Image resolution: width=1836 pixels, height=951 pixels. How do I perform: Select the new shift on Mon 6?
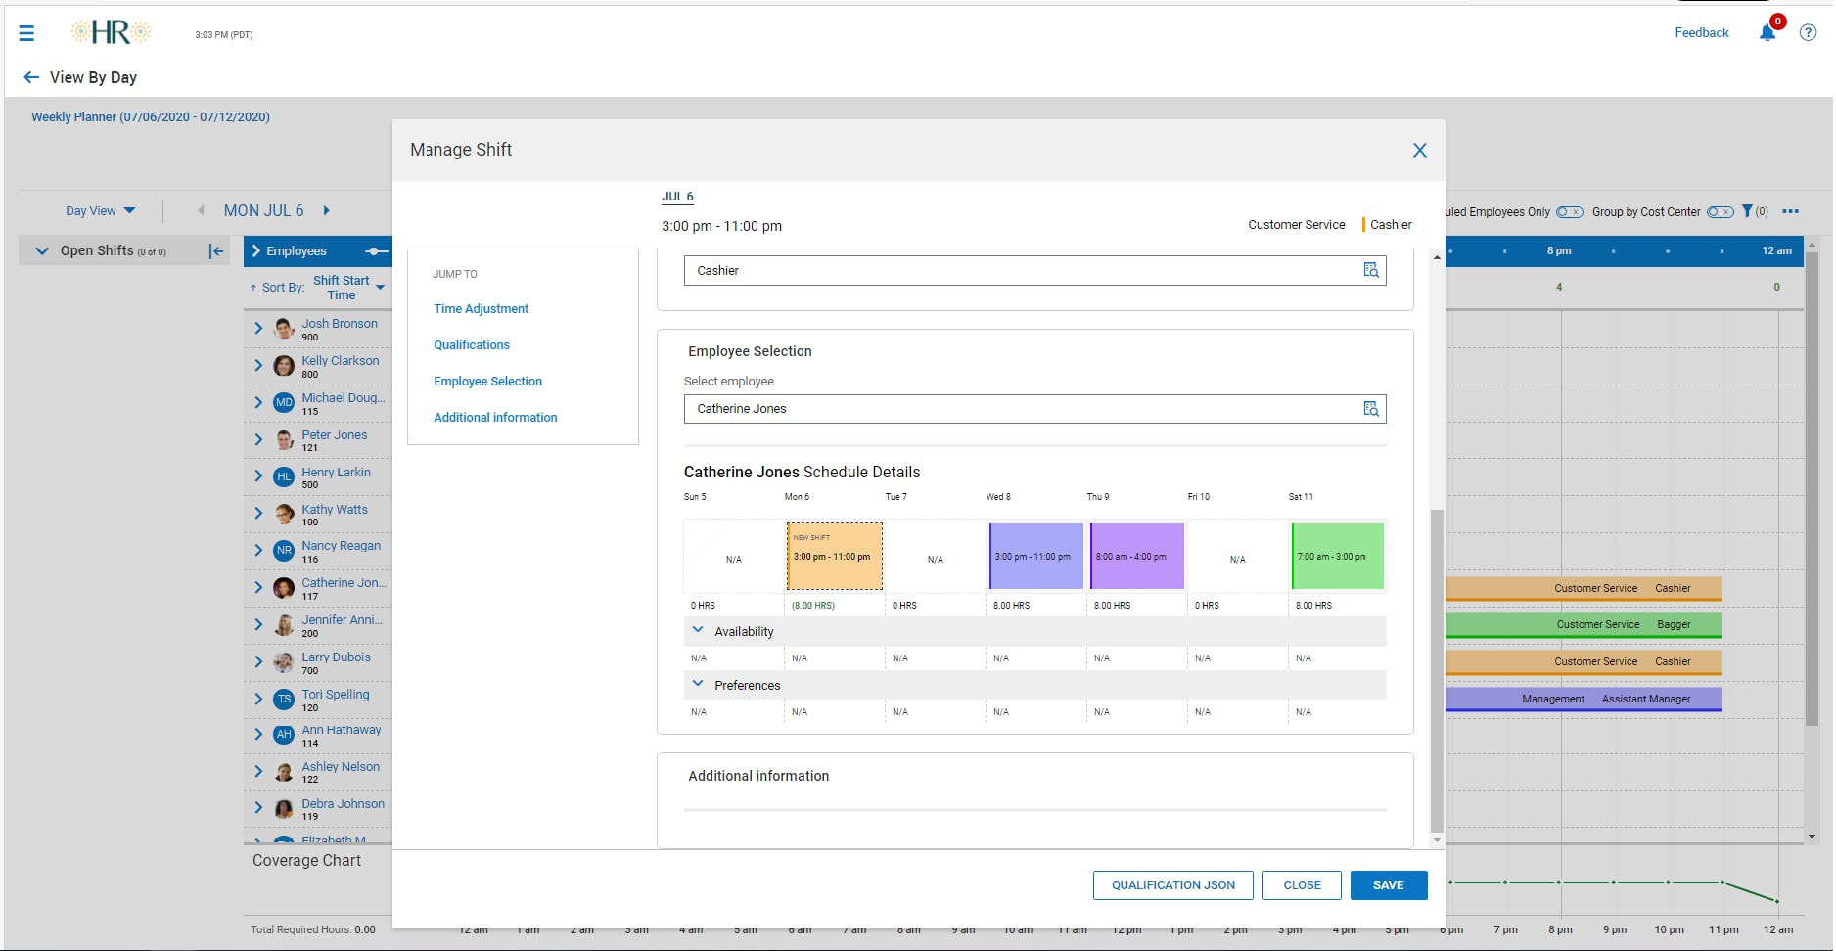click(x=835, y=556)
